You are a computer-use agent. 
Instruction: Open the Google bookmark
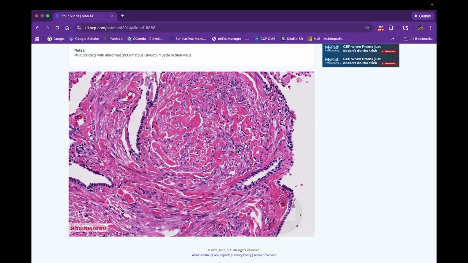pyautogui.click(x=56, y=39)
